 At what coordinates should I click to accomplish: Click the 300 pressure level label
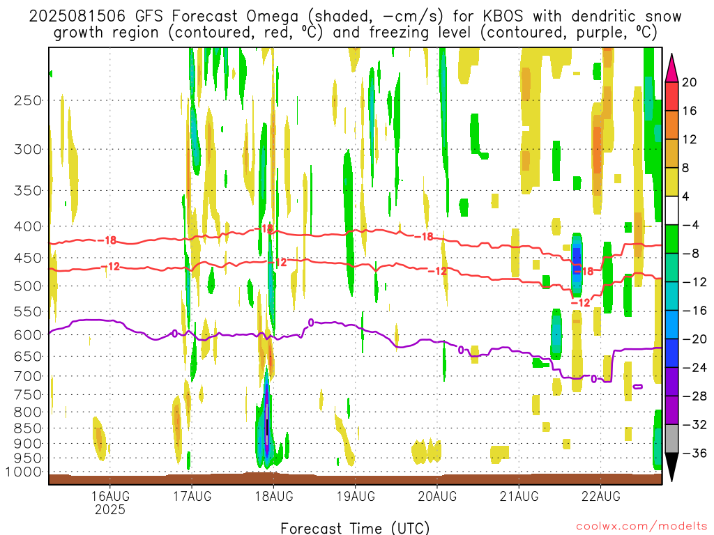(x=28, y=149)
